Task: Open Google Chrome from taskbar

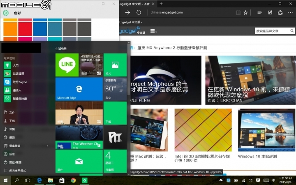Action: [x=73, y=180]
